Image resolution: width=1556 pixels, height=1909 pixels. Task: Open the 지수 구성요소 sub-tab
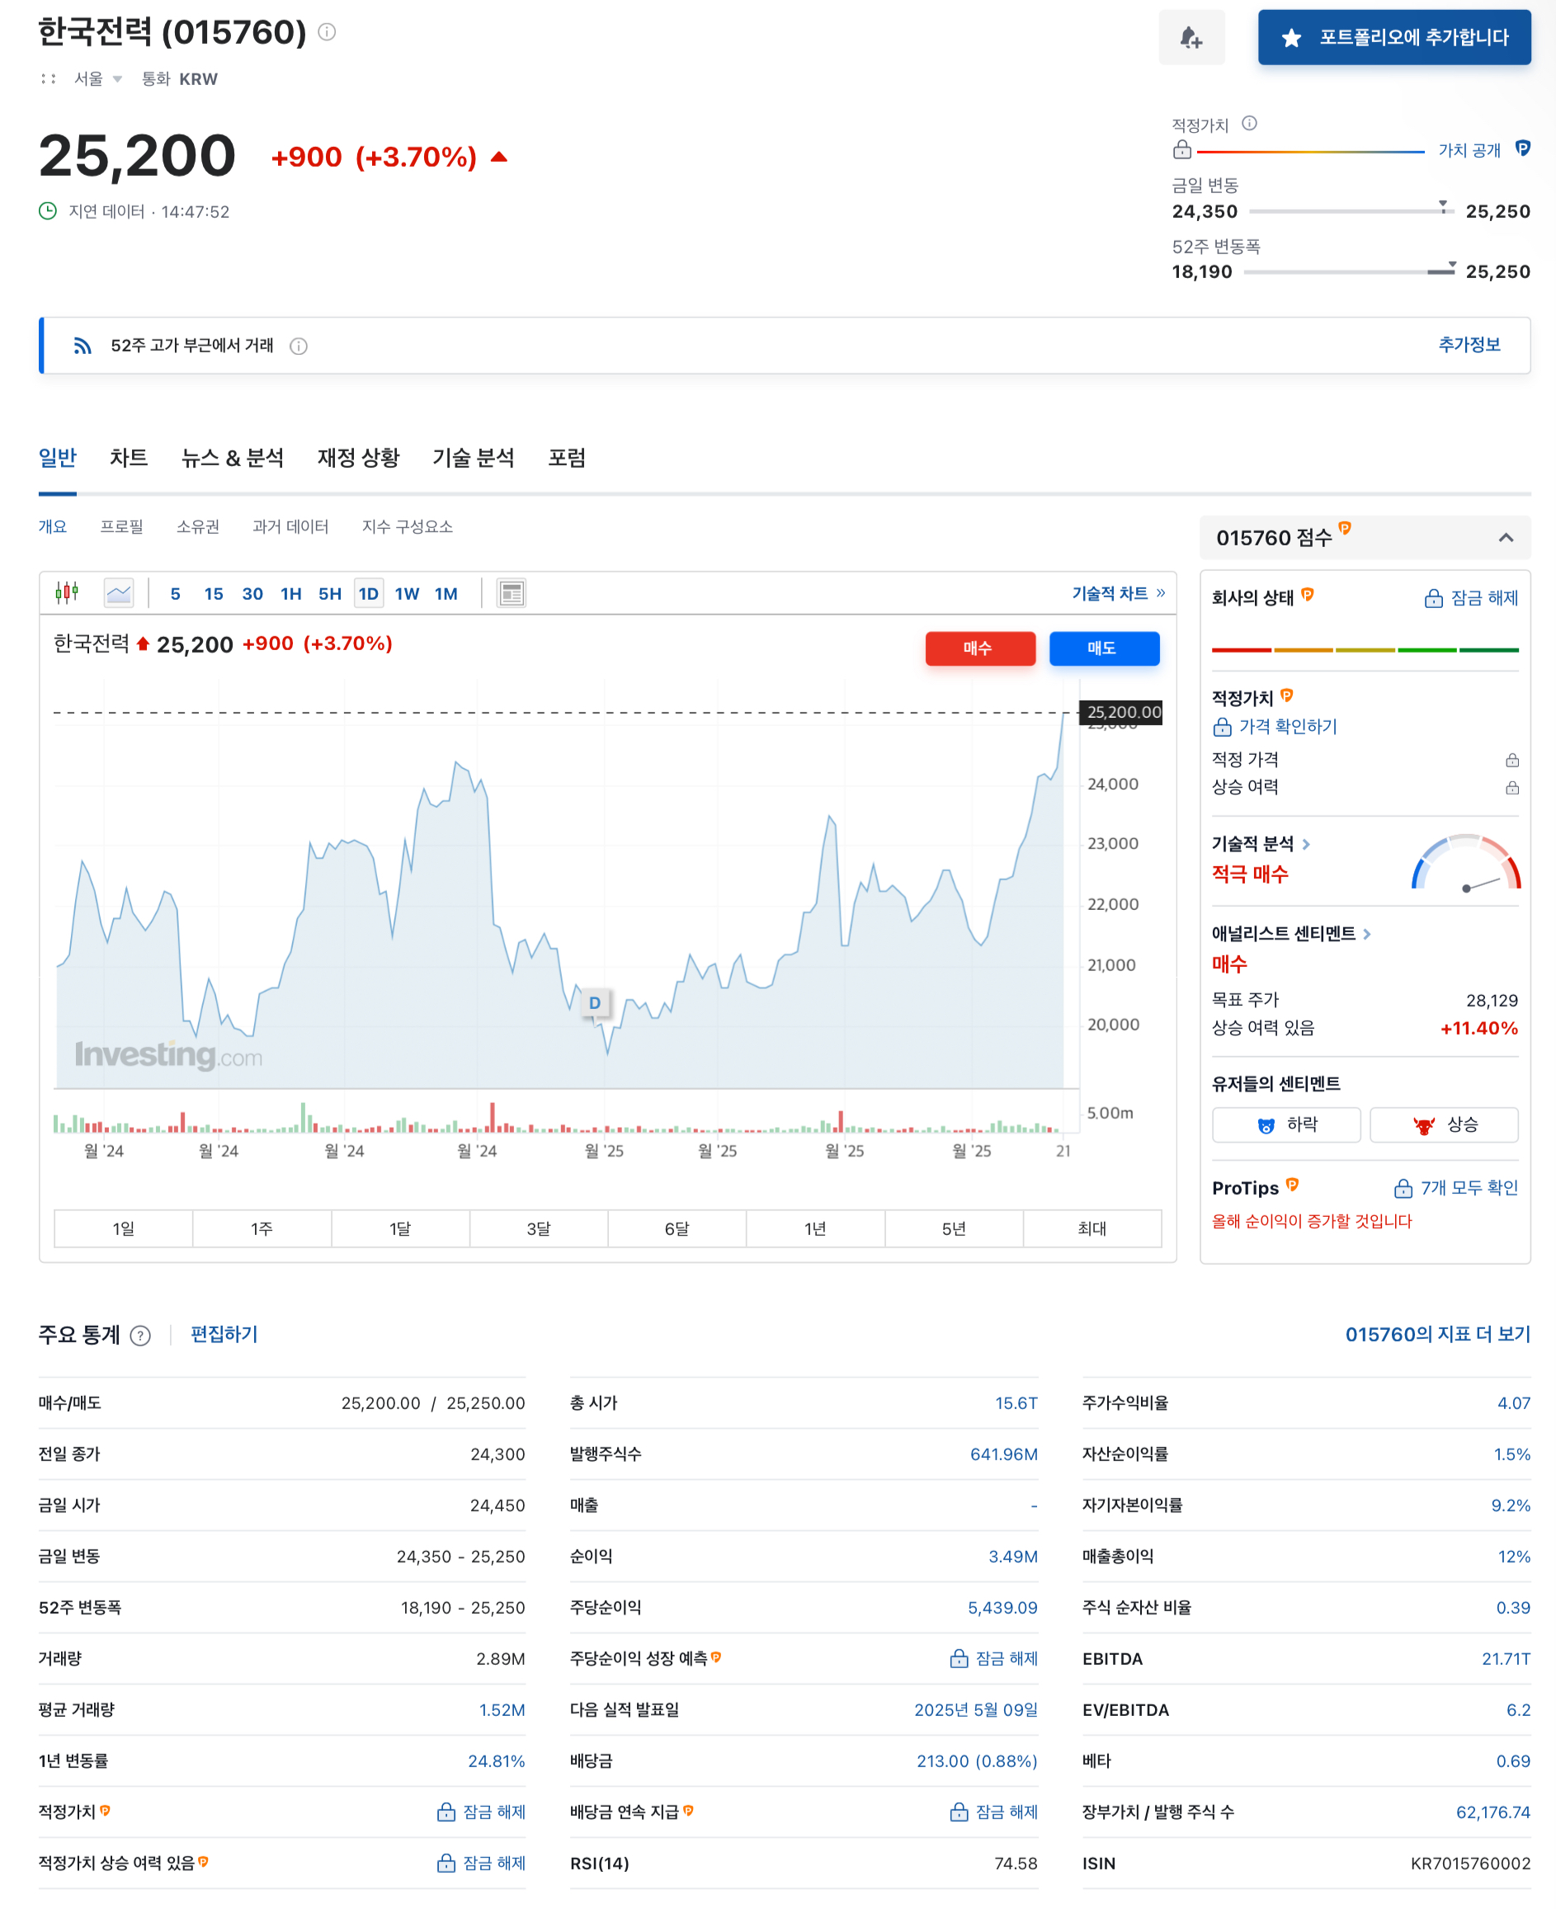[x=407, y=527]
